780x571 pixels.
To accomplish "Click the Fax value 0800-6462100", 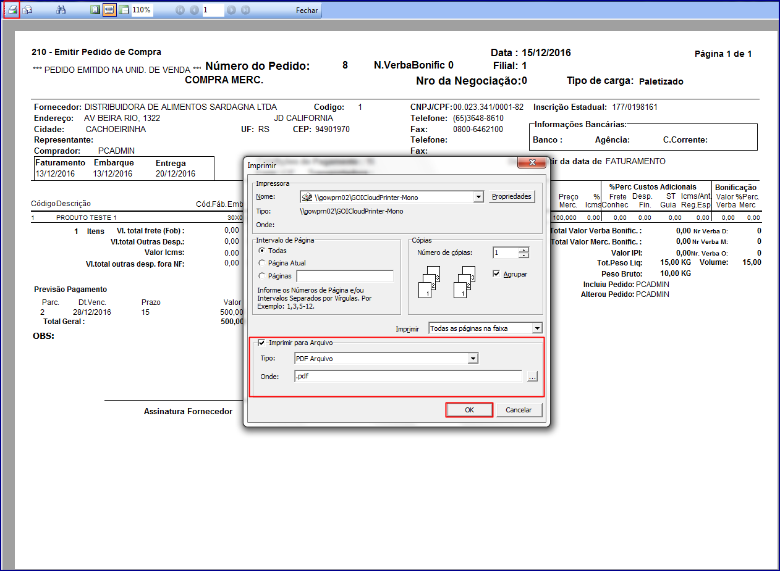I will [478, 130].
